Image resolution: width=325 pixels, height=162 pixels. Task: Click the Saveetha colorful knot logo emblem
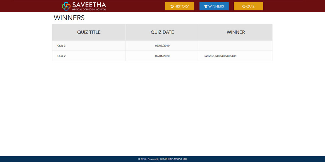[x=66, y=6]
